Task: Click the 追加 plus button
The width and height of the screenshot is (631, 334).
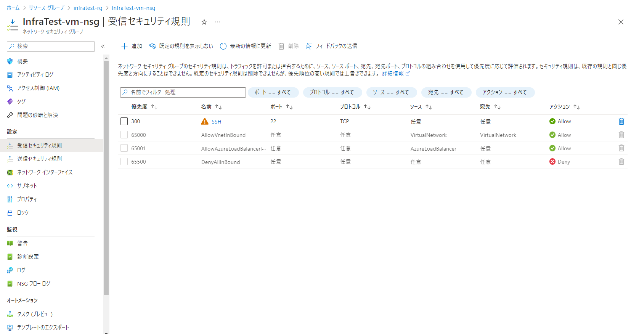Action: click(132, 46)
